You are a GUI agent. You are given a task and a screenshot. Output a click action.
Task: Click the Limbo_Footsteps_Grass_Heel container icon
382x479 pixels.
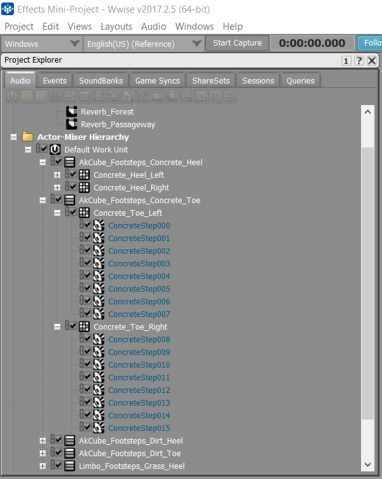[x=70, y=466]
